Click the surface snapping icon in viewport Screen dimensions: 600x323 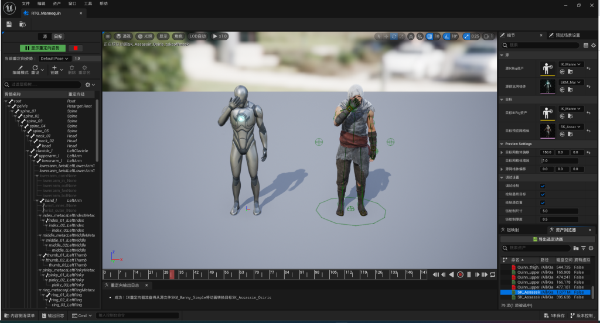tap(420, 36)
